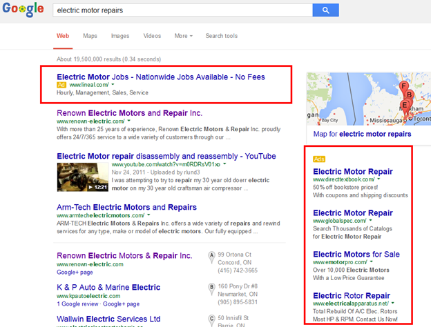This screenshot has width=431, height=327.
Task: Click Over 10,000 Electric Motors text
Action: 351,270
